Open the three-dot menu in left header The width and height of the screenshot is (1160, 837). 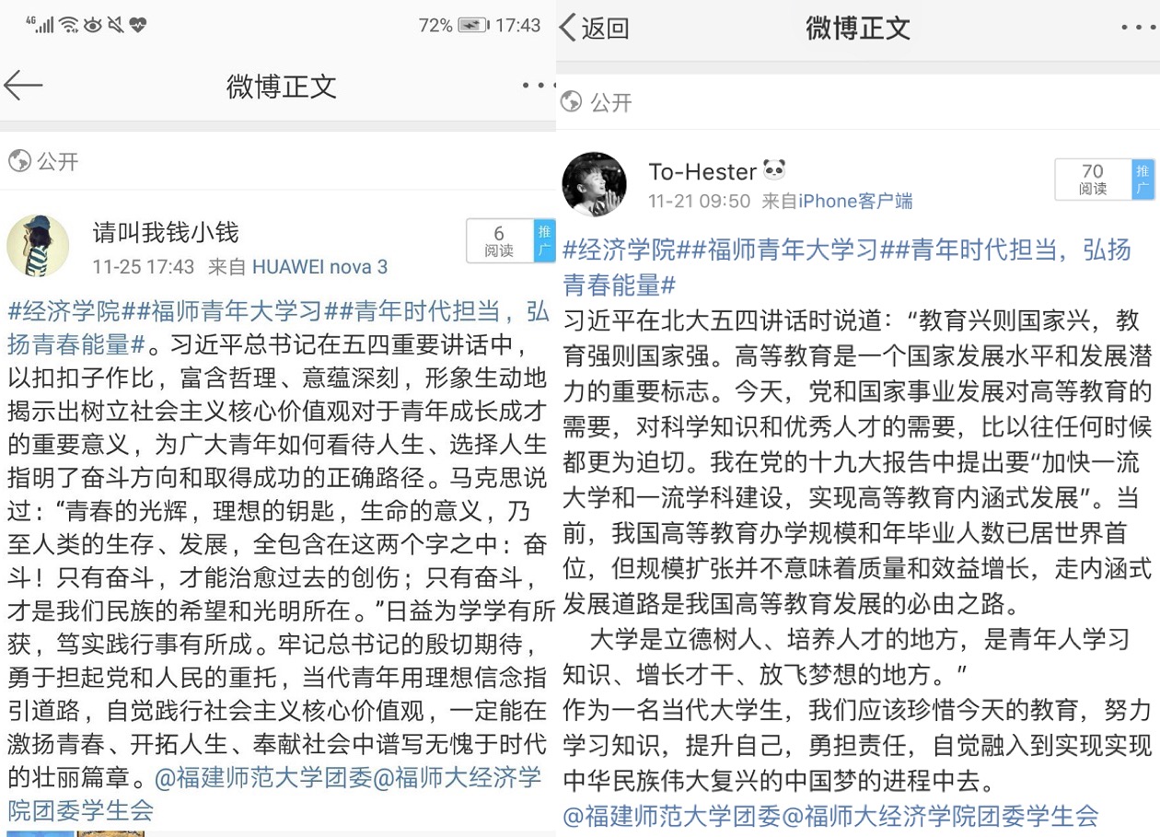coord(538,86)
